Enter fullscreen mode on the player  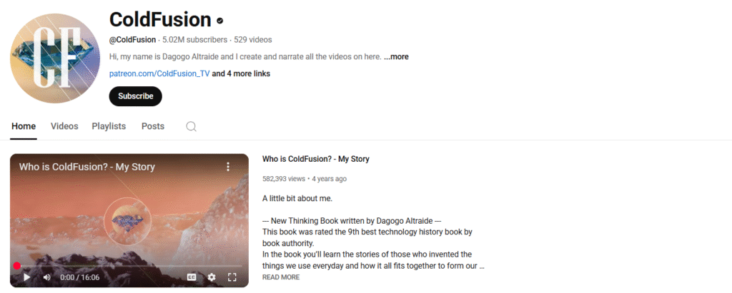(x=232, y=277)
